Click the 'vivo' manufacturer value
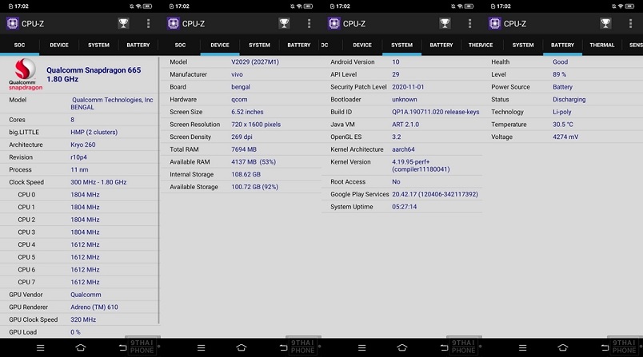Screen dimensions: 643x357 coord(237,74)
